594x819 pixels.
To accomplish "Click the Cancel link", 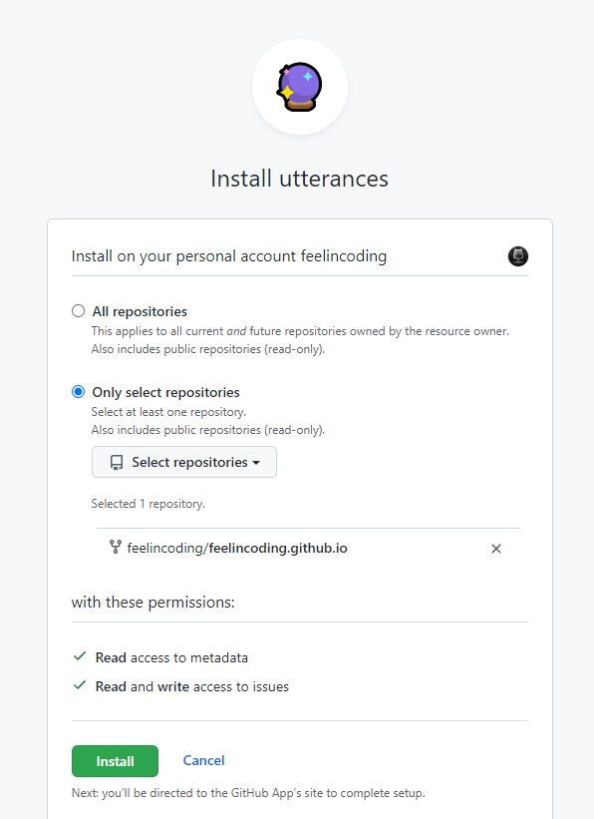I will click(203, 760).
